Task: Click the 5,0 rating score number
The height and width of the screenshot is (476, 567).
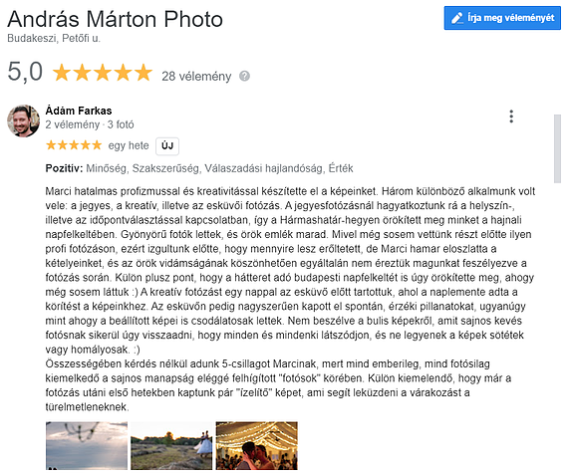Action: pos(25,72)
